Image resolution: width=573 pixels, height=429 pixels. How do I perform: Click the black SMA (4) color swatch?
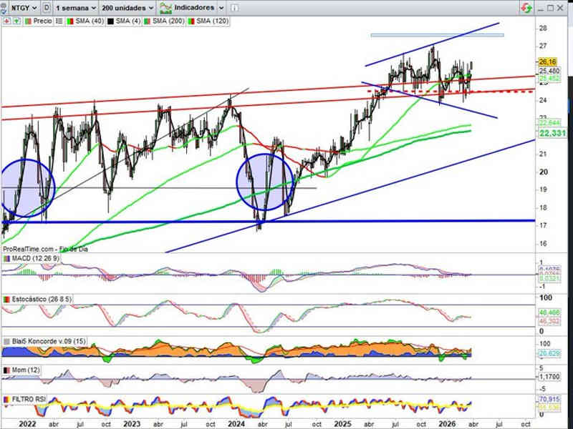pyautogui.click(x=111, y=21)
